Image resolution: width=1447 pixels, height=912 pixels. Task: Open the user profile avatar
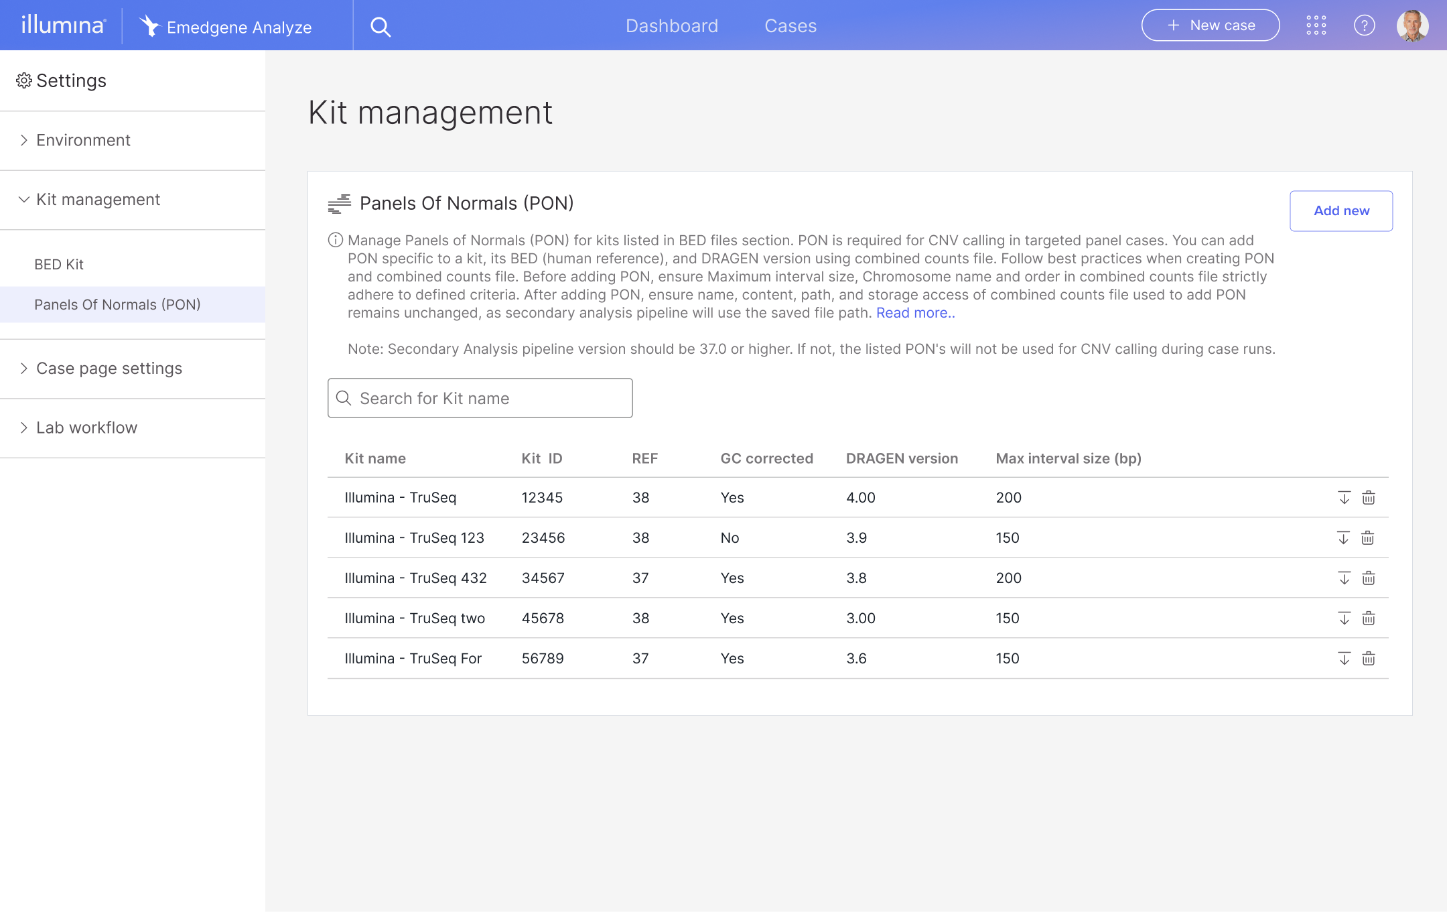point(1412,25)
